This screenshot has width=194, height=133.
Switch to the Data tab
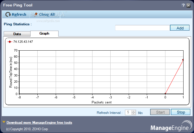click(17, 34)
